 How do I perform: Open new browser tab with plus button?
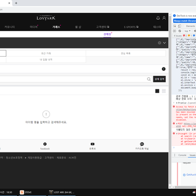click(x=16, y=3)
